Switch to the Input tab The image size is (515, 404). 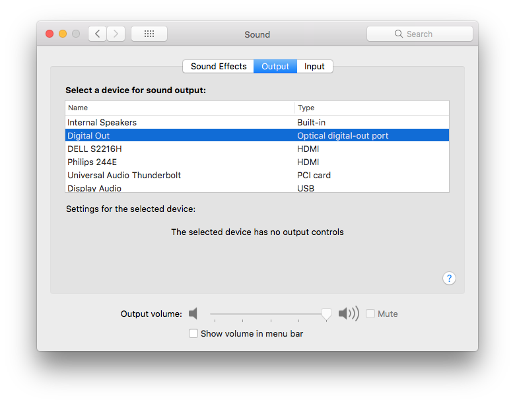pyautogui.click(x=314, y=67)
